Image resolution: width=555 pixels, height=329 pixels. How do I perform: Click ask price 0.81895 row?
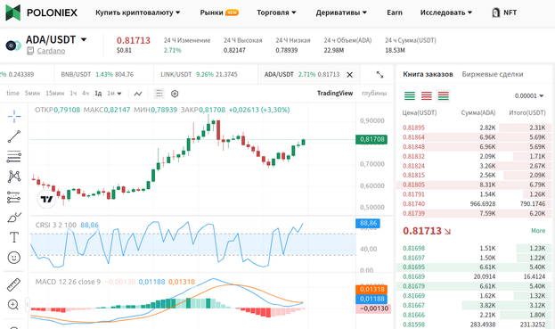(474, 127)
